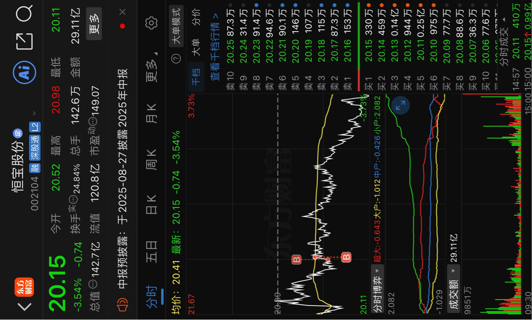Tap the 深股通 badge under the stock name
The height and width of the screenshot is (320, 532).
[x=35, y=149]
